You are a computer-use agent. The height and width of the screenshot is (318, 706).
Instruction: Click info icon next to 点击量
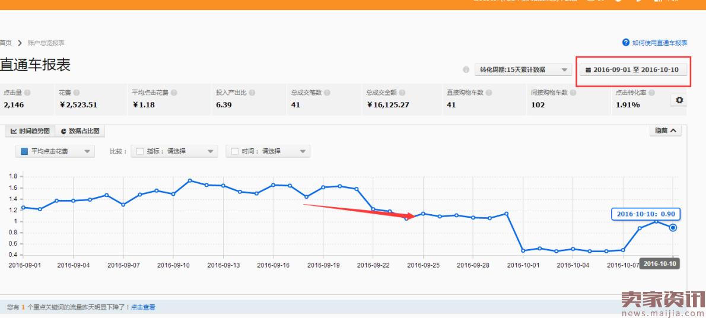(27, 93)
